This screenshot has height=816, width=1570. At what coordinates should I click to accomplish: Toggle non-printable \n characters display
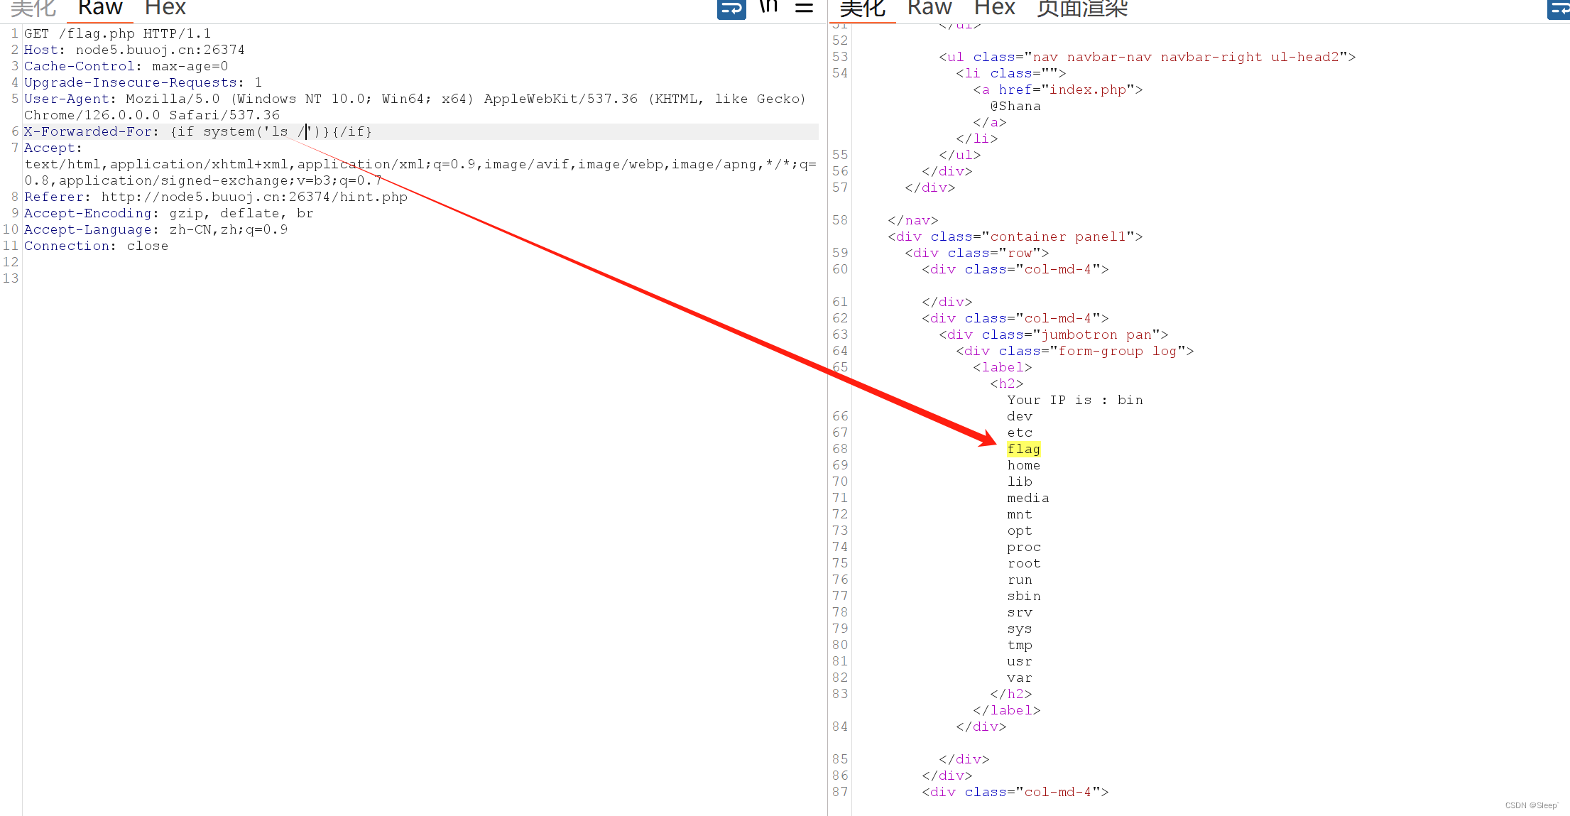[768, 7]
